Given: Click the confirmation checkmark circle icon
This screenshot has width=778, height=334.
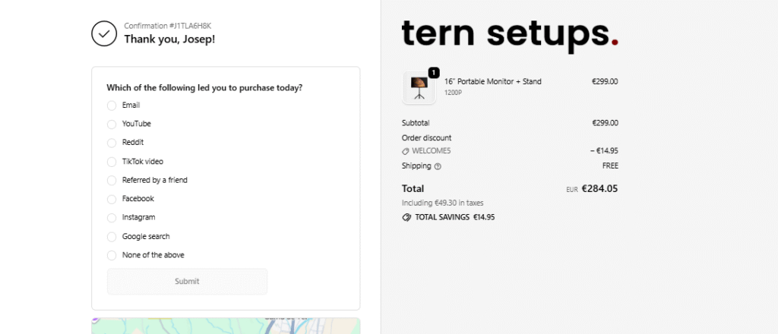Looking at the screenshot, I should (x=104, y=33).
